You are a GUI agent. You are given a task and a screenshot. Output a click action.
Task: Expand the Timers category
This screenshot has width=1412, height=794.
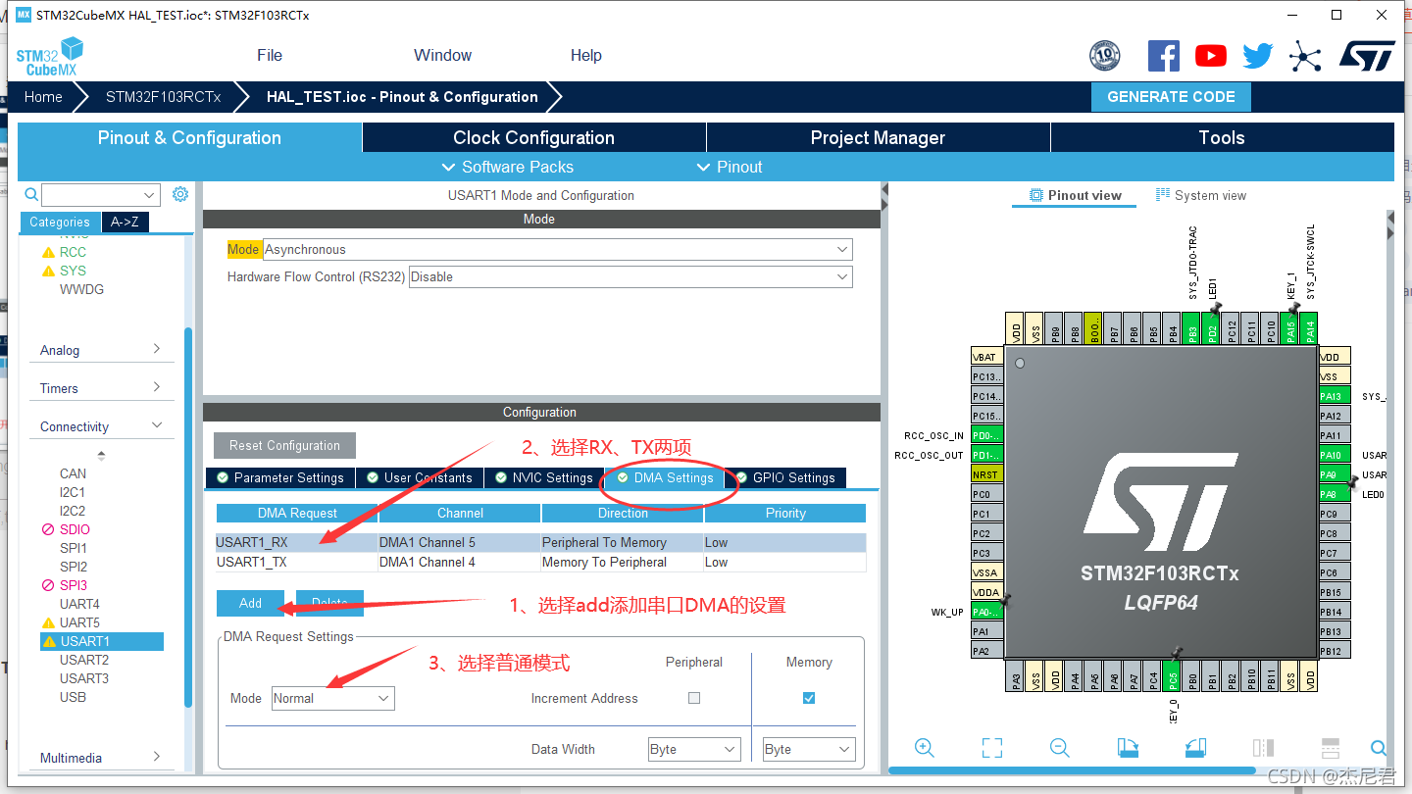pos(101,388)
